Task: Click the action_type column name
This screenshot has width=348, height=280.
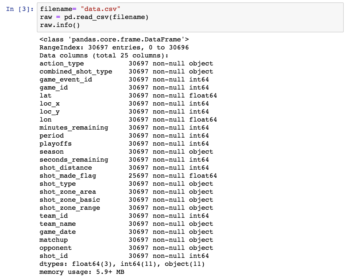Action: [62, 64]
